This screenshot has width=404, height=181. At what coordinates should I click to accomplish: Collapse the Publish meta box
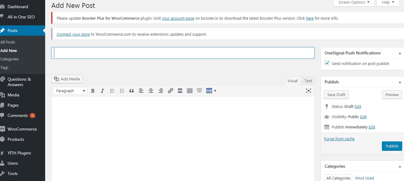click(x=400, y=82)
